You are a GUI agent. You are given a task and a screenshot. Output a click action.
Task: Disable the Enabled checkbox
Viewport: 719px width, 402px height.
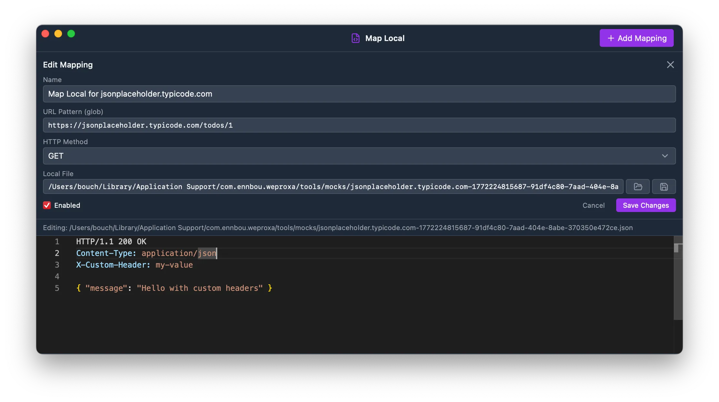point(47,205)
